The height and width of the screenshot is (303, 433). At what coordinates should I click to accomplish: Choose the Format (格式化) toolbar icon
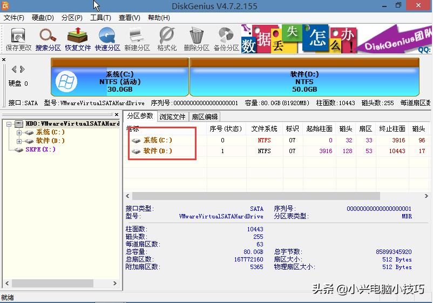coord(167,39)
